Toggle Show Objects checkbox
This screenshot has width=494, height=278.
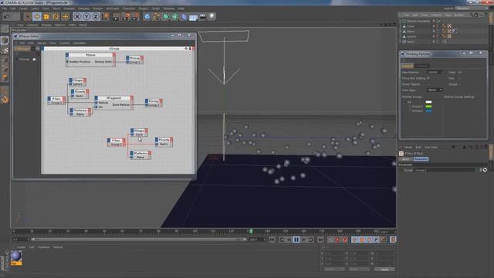[428, 84]
